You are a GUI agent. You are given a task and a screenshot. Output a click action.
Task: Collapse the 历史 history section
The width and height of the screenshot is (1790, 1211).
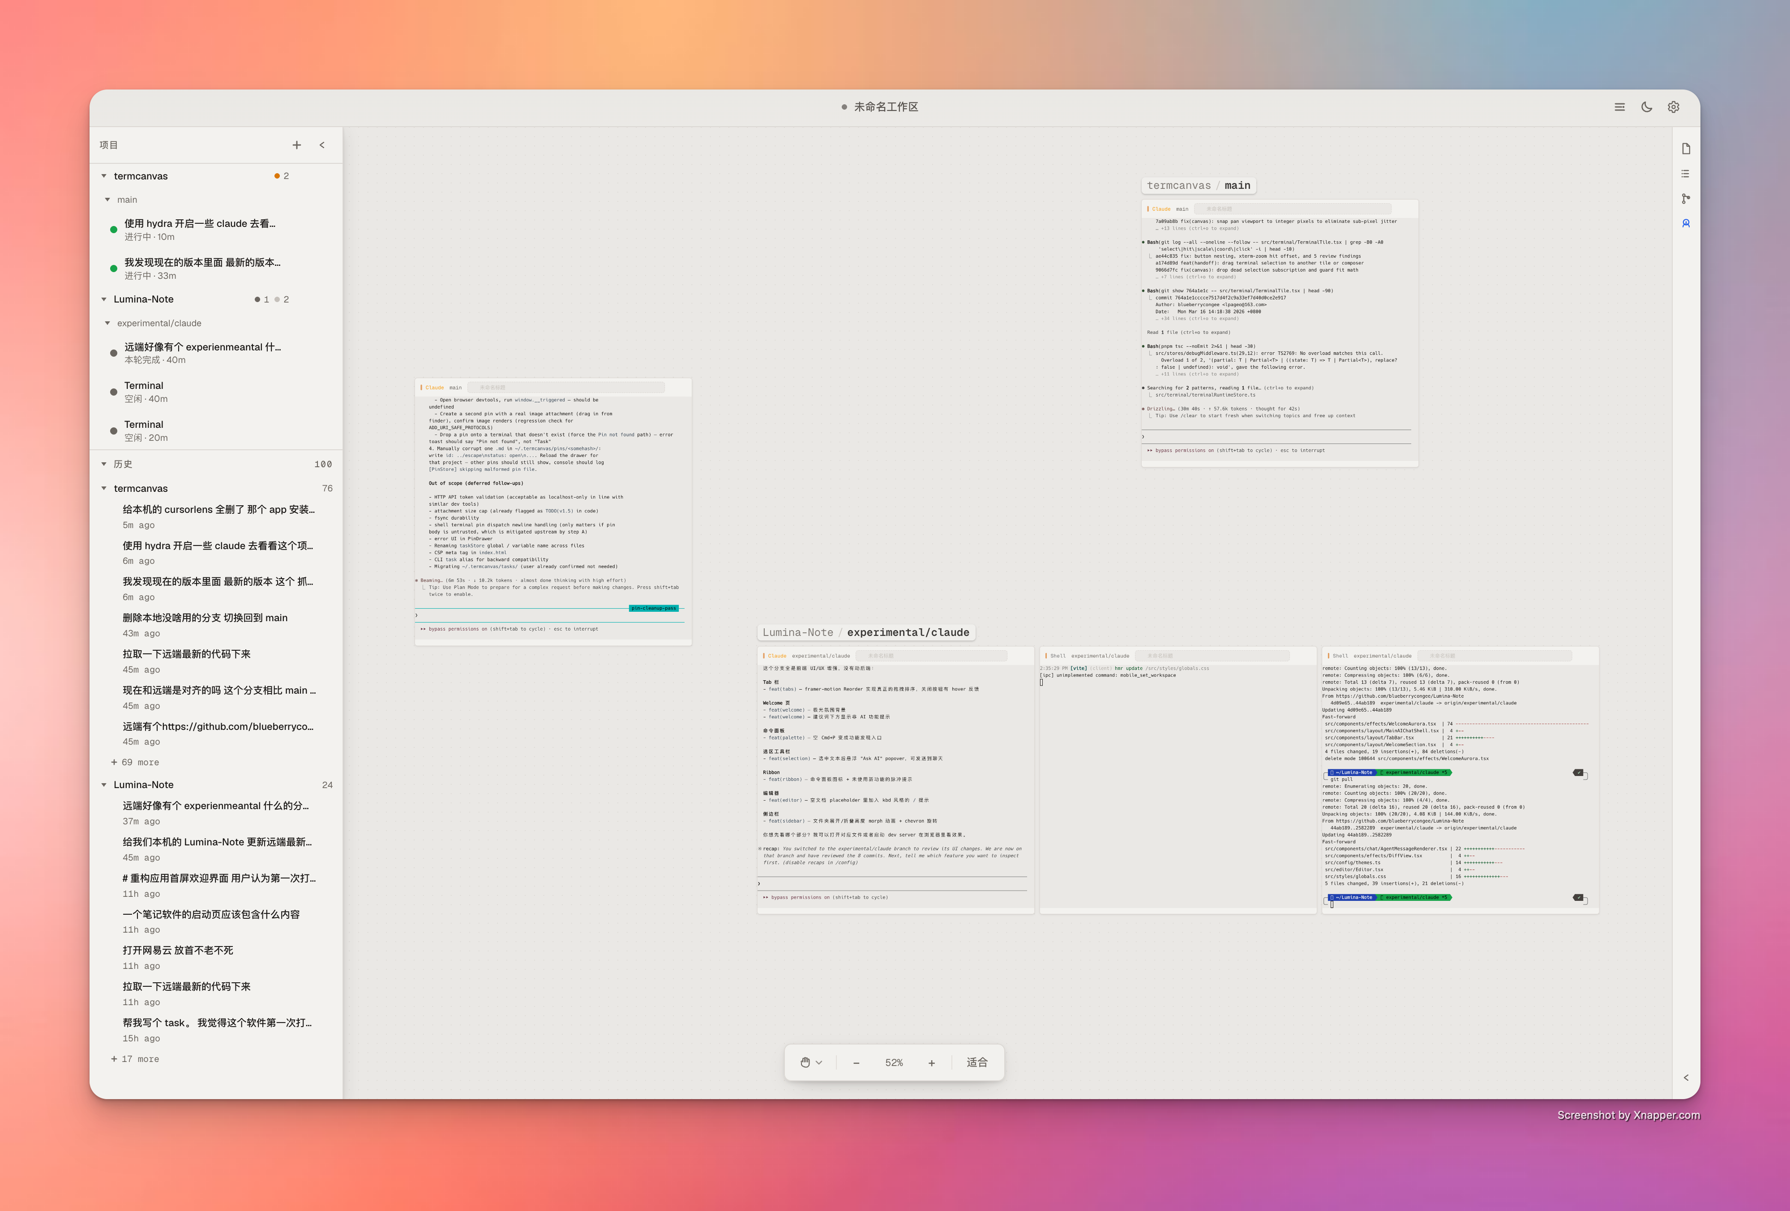[x=104, y=464]
